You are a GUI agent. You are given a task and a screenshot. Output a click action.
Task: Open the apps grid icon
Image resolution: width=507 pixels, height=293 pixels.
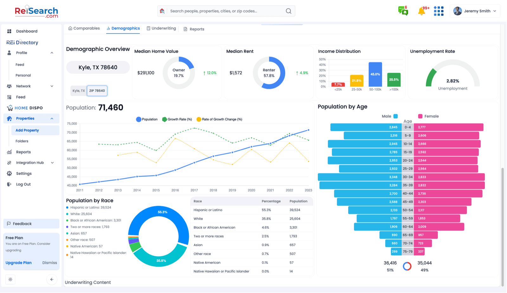[x=439, y=11]
